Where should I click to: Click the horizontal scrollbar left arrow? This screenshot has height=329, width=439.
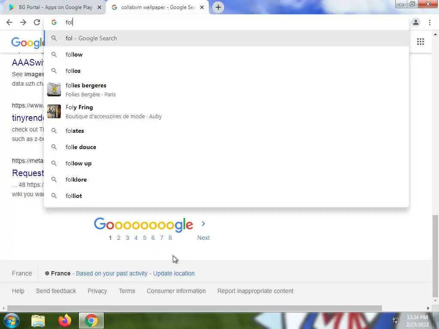[3, 308]
